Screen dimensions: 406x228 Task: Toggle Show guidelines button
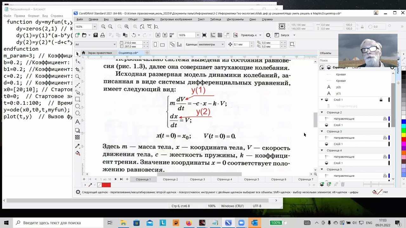coord(227,35)
